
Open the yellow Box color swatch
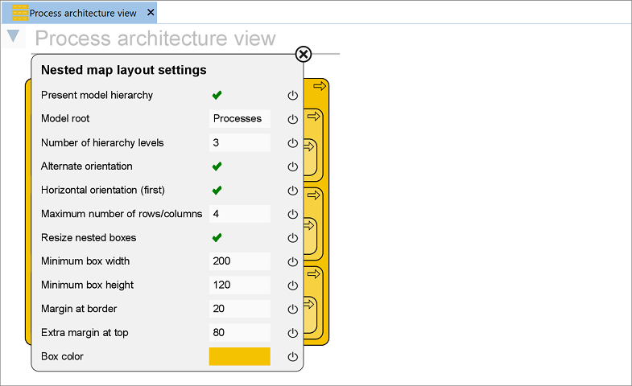click(239, 356)
